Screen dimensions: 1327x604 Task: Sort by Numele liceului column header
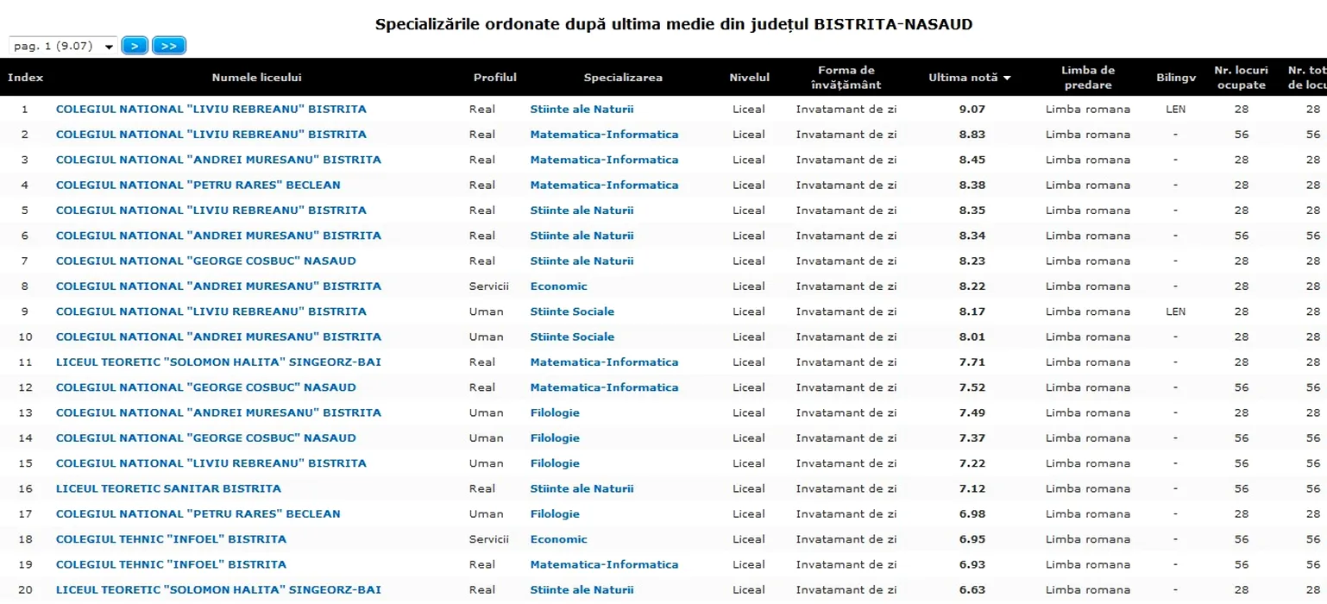256,78
